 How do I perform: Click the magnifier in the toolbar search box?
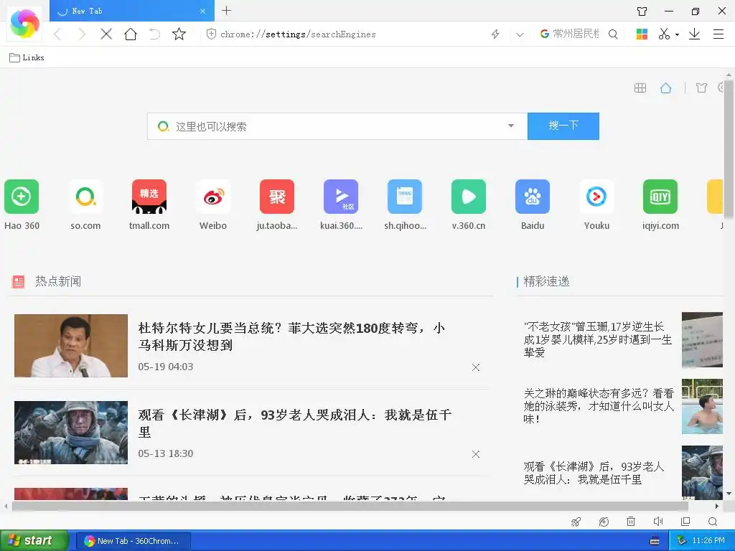613,34
